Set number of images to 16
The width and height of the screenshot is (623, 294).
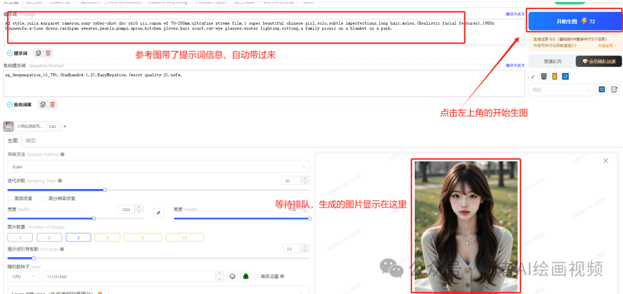tap(185, 237)
